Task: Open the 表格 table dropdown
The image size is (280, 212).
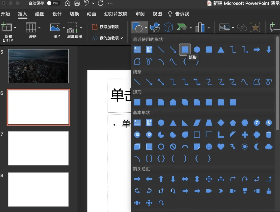Action: tap(39, 27)
